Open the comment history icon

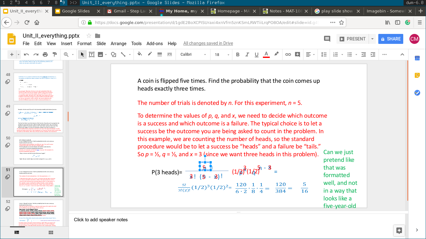(327, 39)
